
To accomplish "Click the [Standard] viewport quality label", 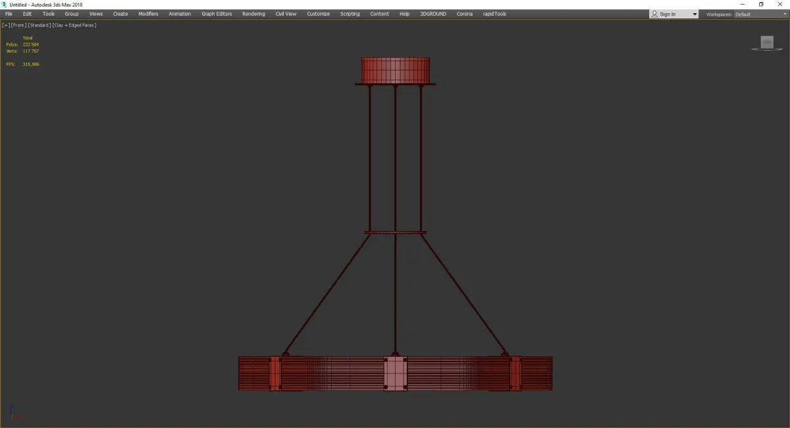I will click(x=39, y=25).
